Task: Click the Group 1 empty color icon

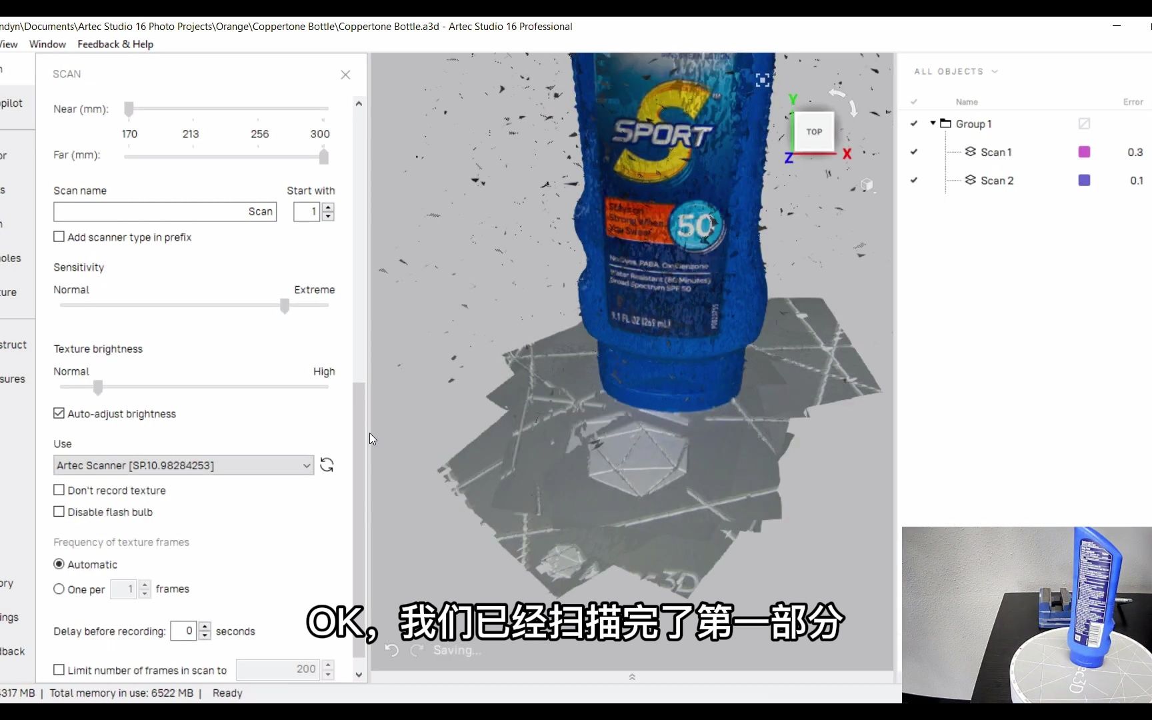Action: (x=1084, y=123)
